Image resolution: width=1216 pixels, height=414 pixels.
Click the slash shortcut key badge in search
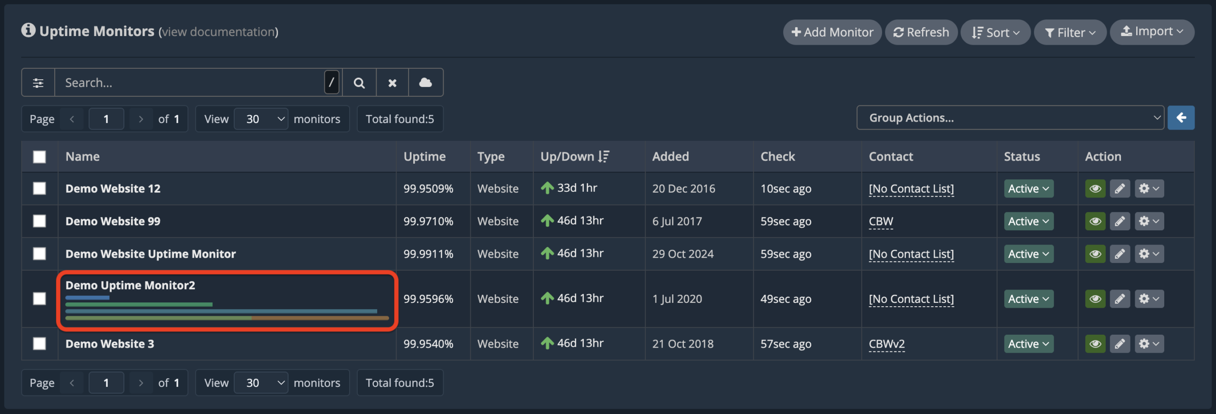coord(332,82)
